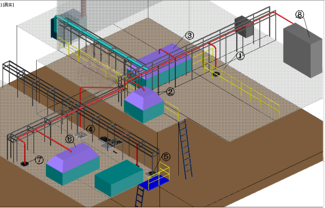Click the circled number 5 callout
This screenshot has height=208, width=325.
(x=166, y=157)
